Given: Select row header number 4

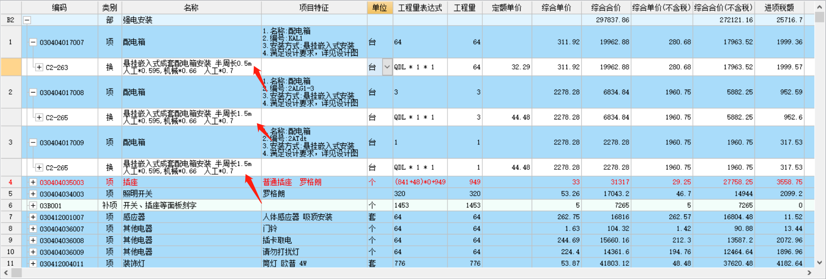Looking at the screenshot, I should [10, 182].
